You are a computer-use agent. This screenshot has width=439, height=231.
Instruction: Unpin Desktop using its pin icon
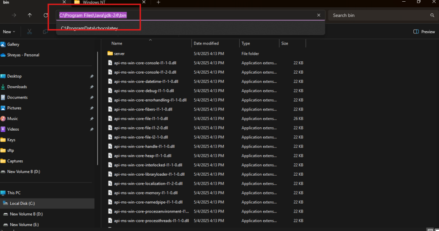tap(92, 76)
